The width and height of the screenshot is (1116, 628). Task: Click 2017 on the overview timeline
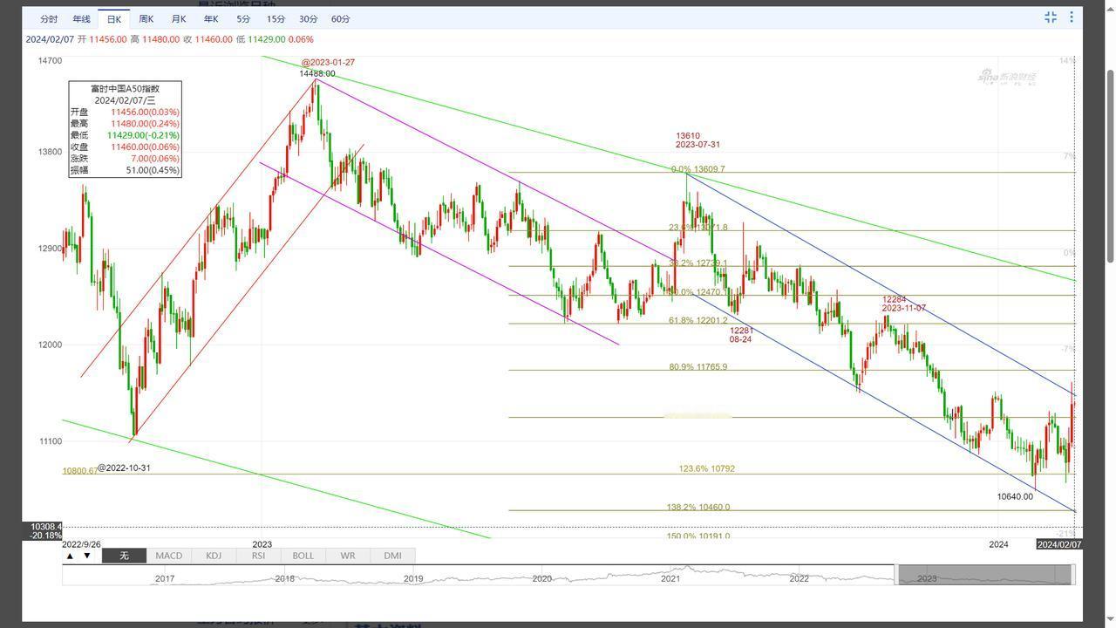coord(164,578)
